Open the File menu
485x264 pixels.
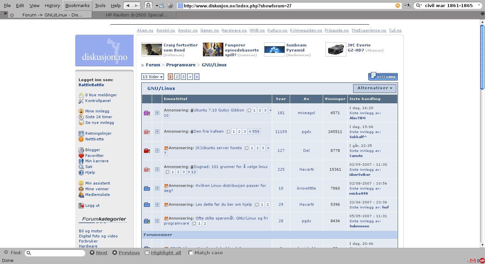tap(7, 5)
